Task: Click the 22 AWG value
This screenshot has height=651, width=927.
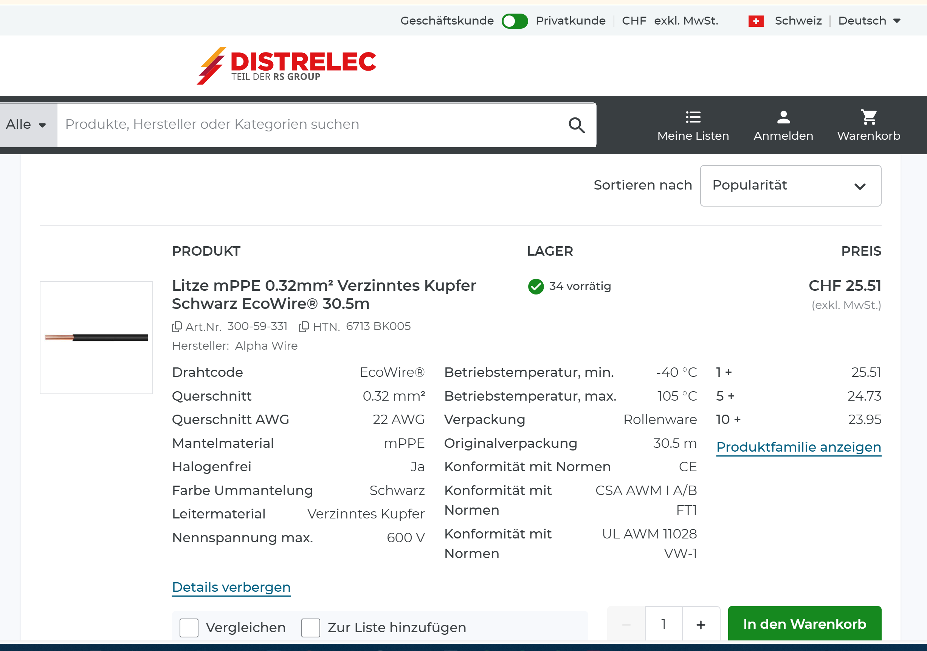Action: coord(398,420)
